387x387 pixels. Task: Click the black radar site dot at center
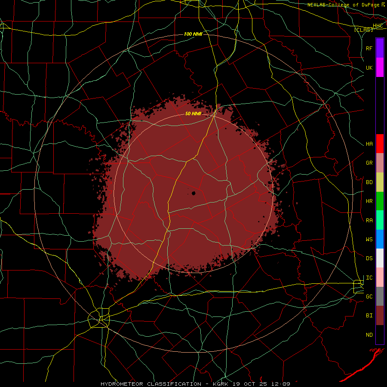[x=193, y=193]
